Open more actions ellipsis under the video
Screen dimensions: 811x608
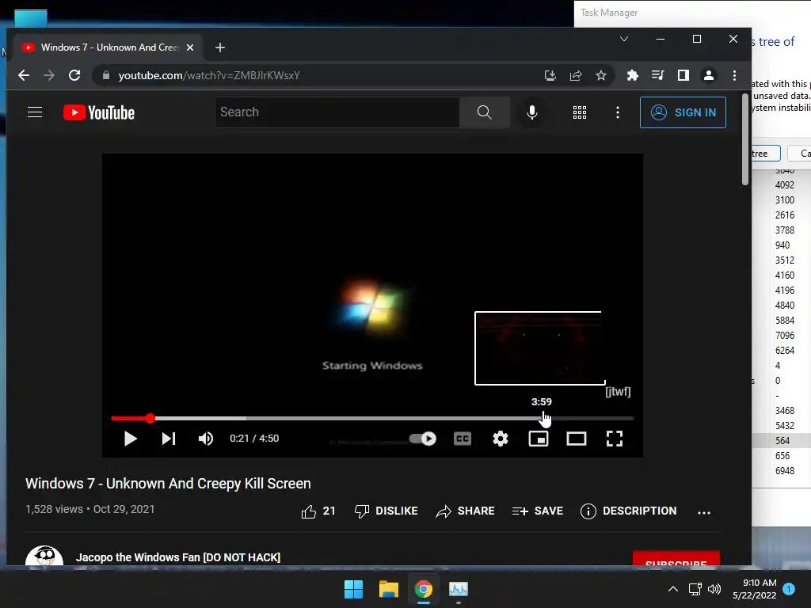pyautogui.click(x=704, y=512)
